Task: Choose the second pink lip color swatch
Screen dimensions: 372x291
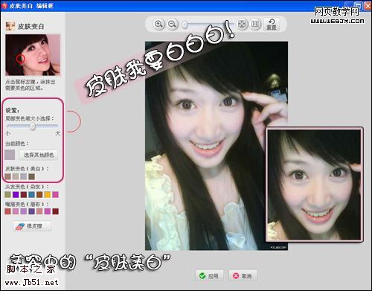Action: click(x=16, y=211)
